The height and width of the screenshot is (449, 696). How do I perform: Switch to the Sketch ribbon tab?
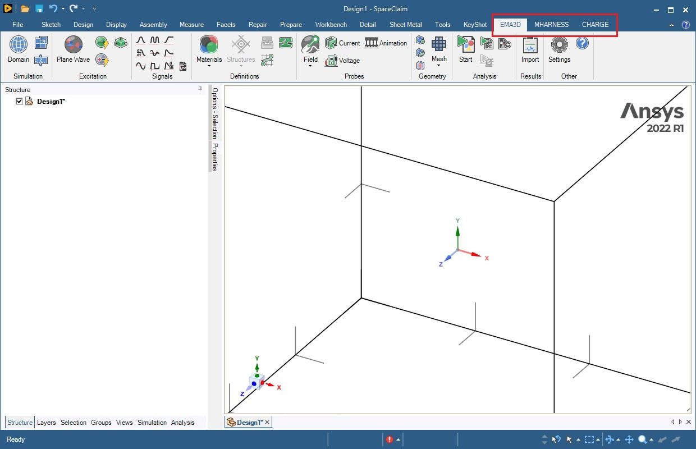coord(51,25)
